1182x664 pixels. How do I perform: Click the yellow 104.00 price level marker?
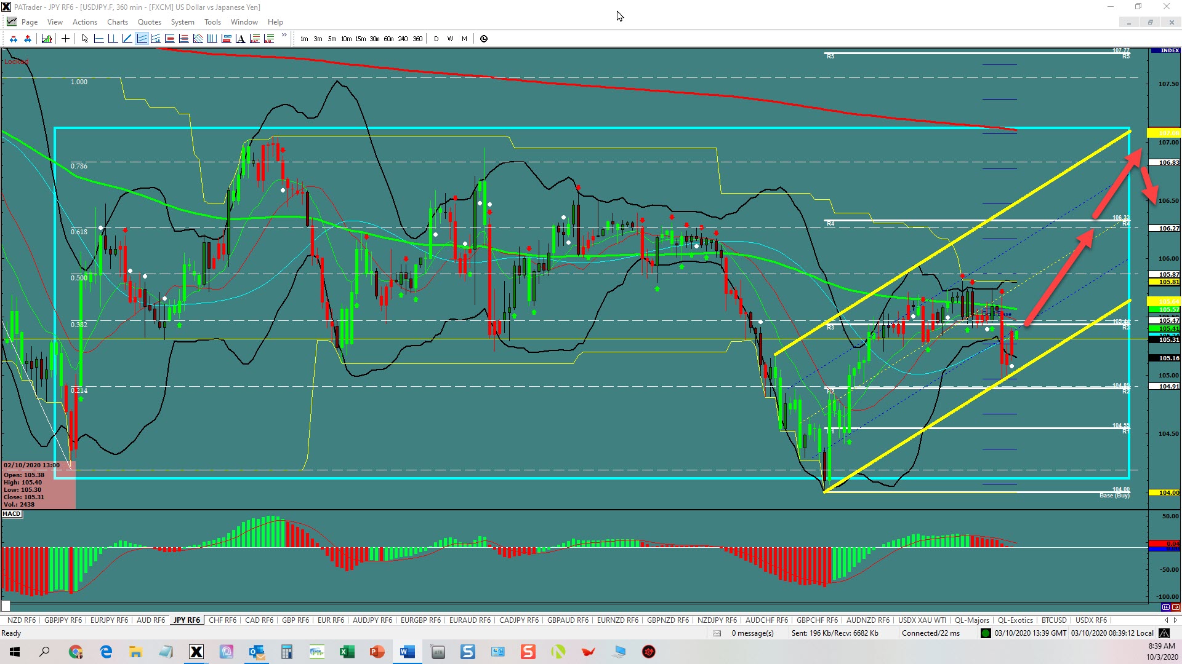point(1165,492)
